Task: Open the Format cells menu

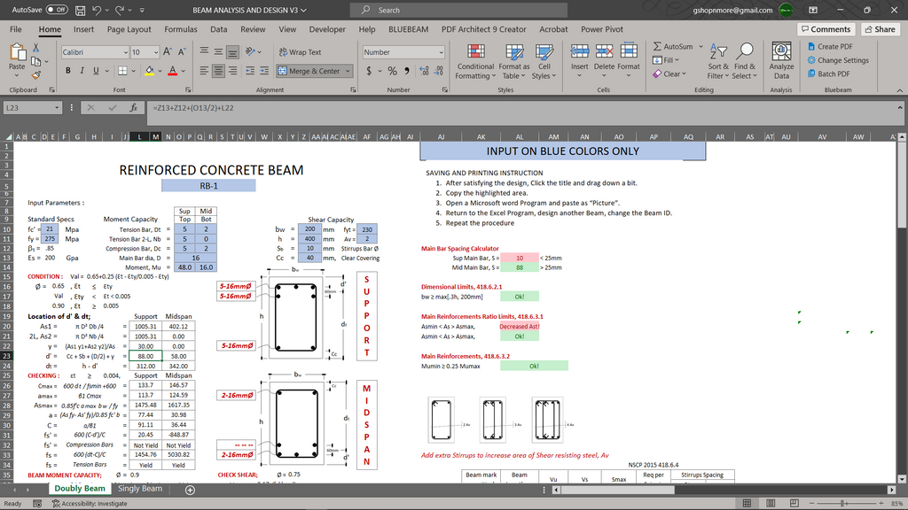Action: click(629, 61)
